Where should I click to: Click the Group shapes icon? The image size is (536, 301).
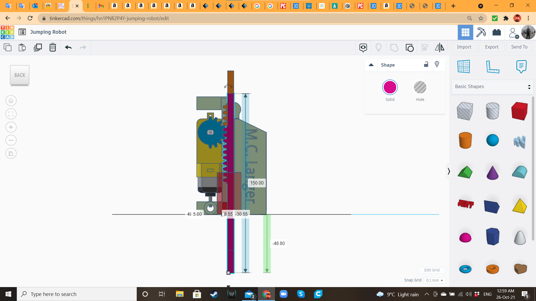(394, 48)
